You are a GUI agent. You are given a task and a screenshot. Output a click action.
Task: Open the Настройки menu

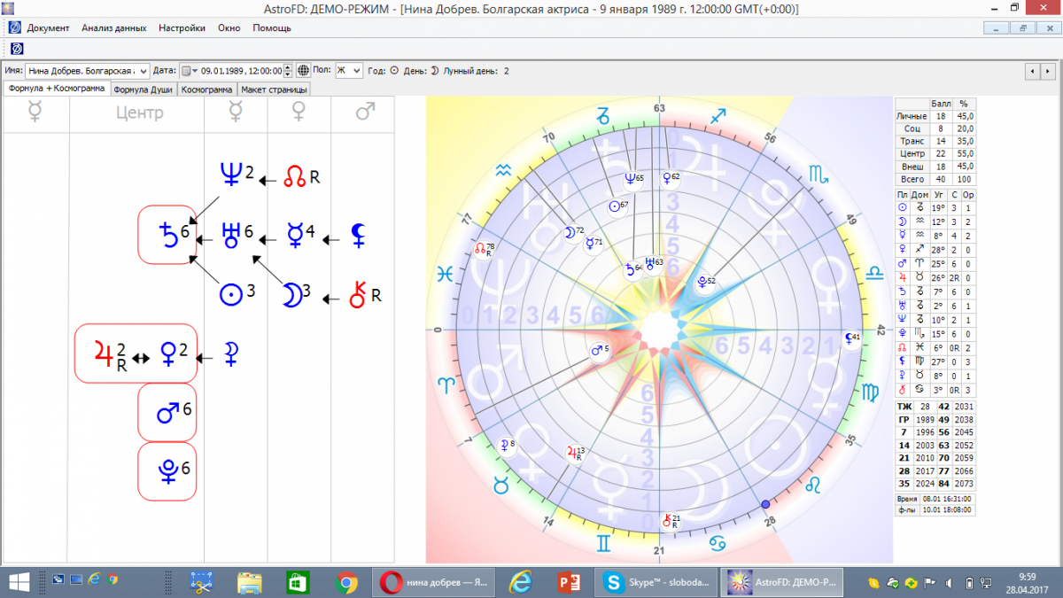click(182, 28)
